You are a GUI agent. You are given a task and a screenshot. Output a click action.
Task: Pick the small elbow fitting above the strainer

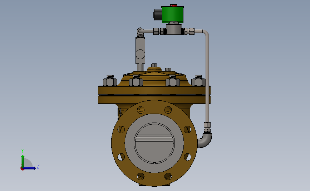[141, 32]
